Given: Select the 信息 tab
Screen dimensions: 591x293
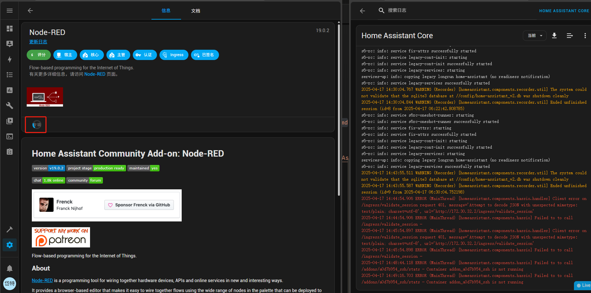Looking at the screenshot, I should [x=166, y=11].
